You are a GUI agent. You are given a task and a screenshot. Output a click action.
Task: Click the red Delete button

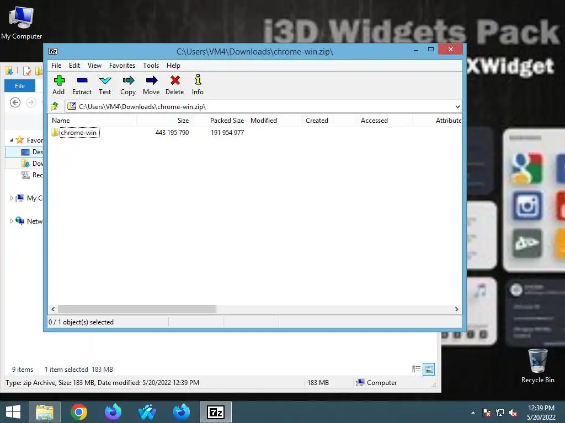point(175,85)
